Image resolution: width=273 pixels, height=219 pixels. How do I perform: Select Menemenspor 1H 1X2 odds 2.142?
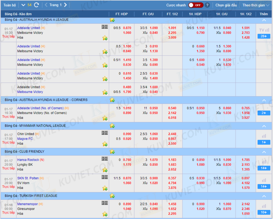(x=246, y=204)
